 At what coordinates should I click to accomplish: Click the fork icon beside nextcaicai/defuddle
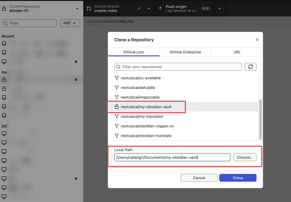[x=117, y=88]
